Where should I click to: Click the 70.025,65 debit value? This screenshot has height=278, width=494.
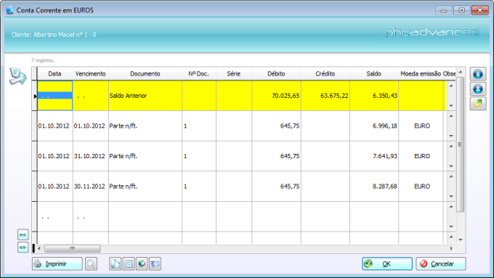pyautogui.click(x=286, y=96)
